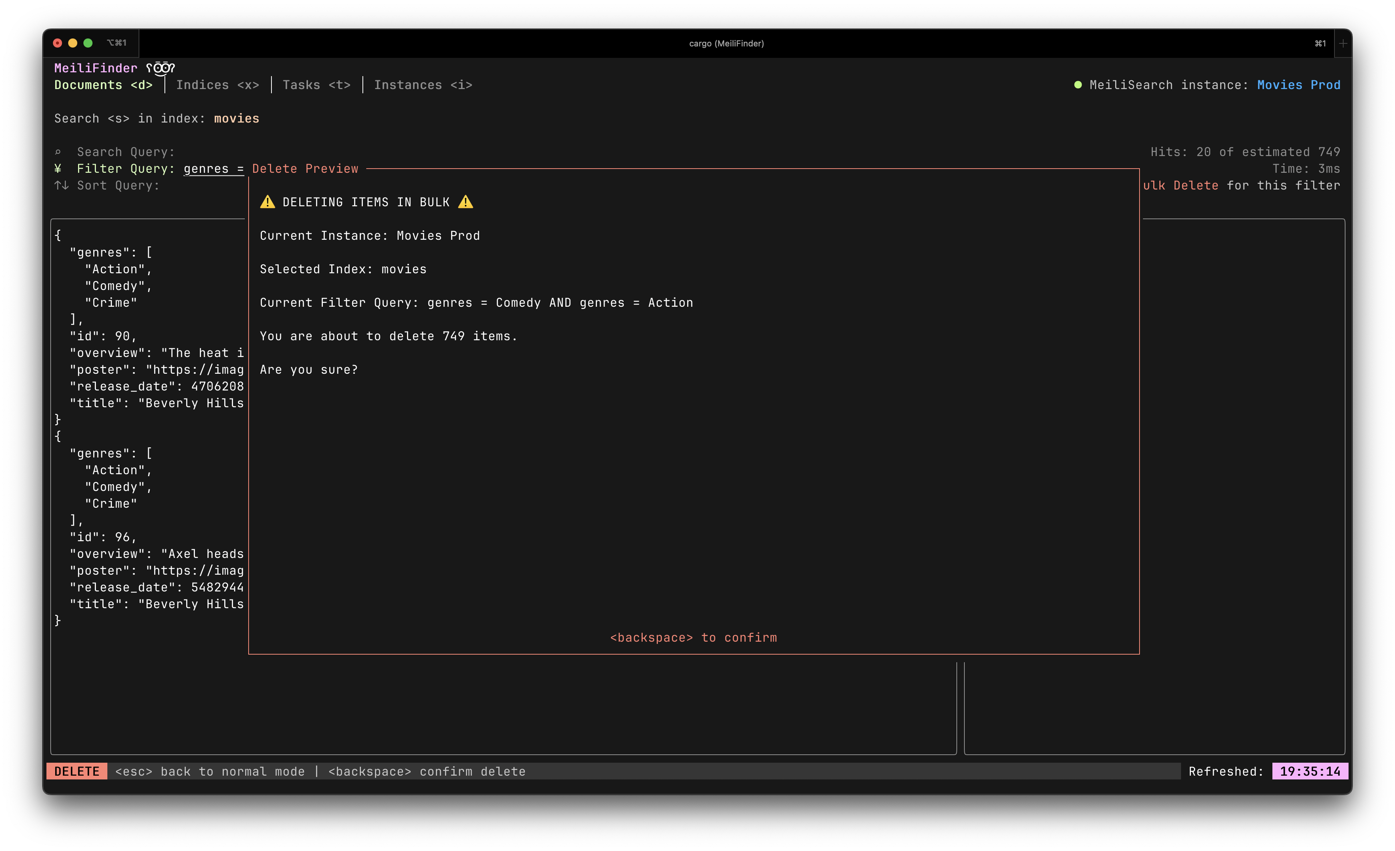Click the MeiliFinder owl logo

tap(161, 69)
